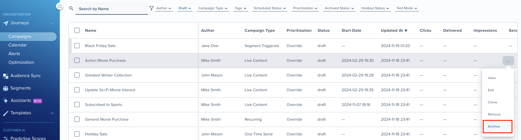Click the search magnifier icon
Viewport: 521px width, 140px height.
tap(71, 8)
